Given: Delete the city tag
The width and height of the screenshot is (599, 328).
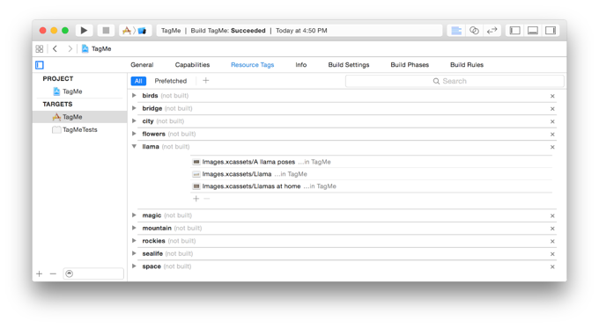Looking at the screenshot, I should pos(552,121).
